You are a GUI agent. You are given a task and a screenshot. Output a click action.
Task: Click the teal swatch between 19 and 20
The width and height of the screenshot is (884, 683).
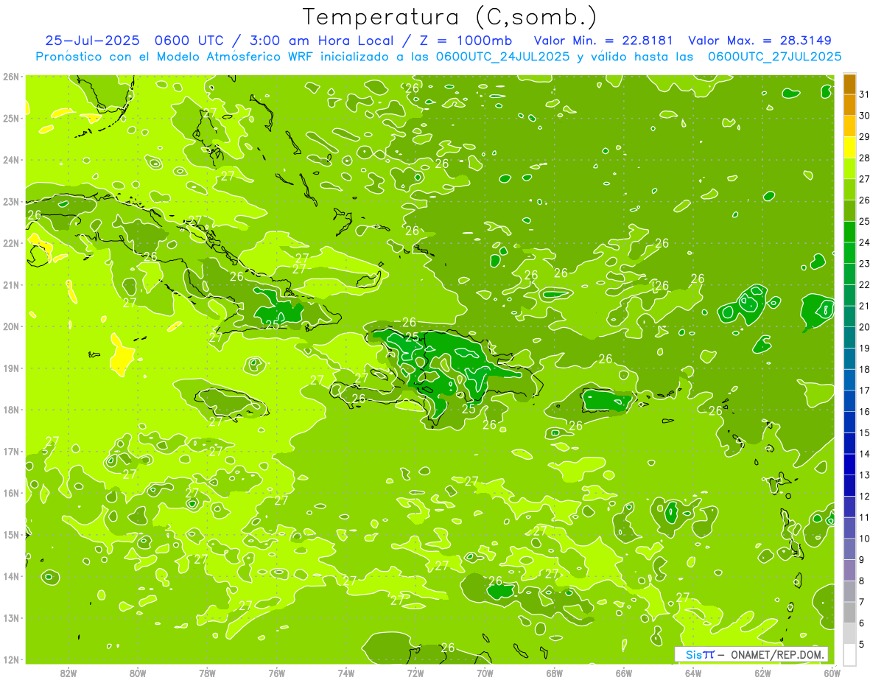[x=849, y=338]
